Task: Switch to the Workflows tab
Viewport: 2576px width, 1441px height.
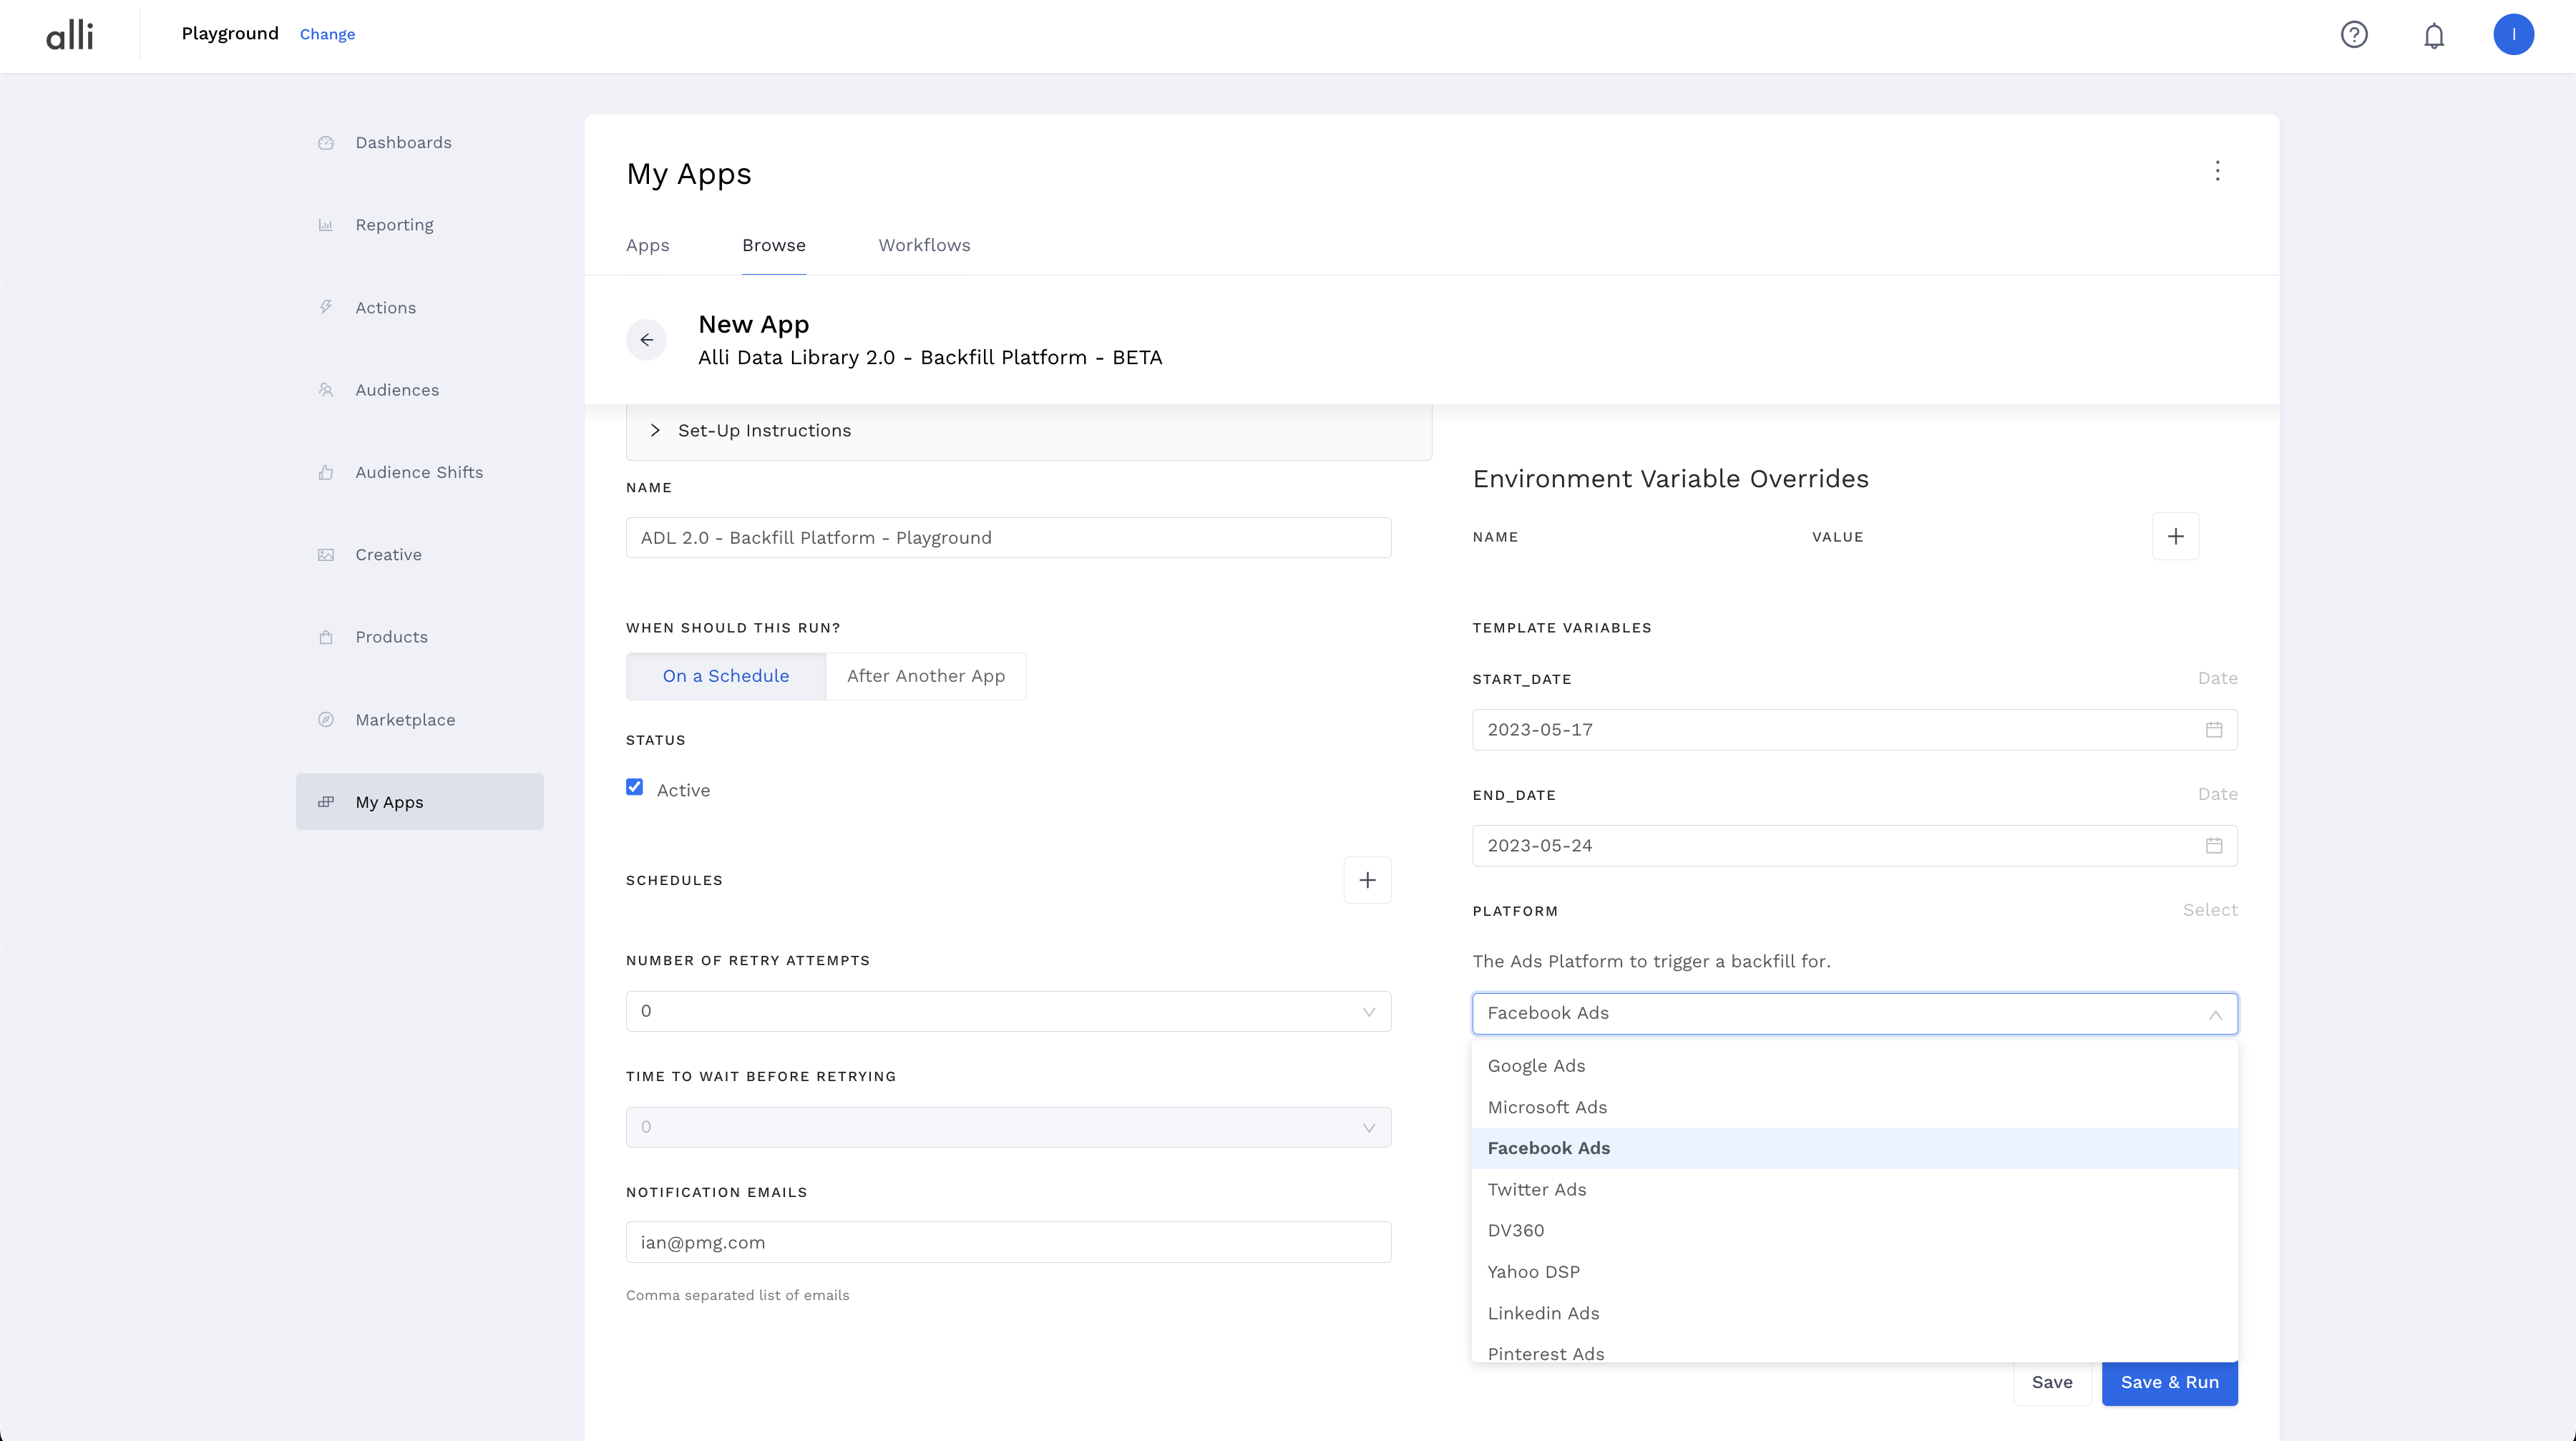Action: pos(924,245)
